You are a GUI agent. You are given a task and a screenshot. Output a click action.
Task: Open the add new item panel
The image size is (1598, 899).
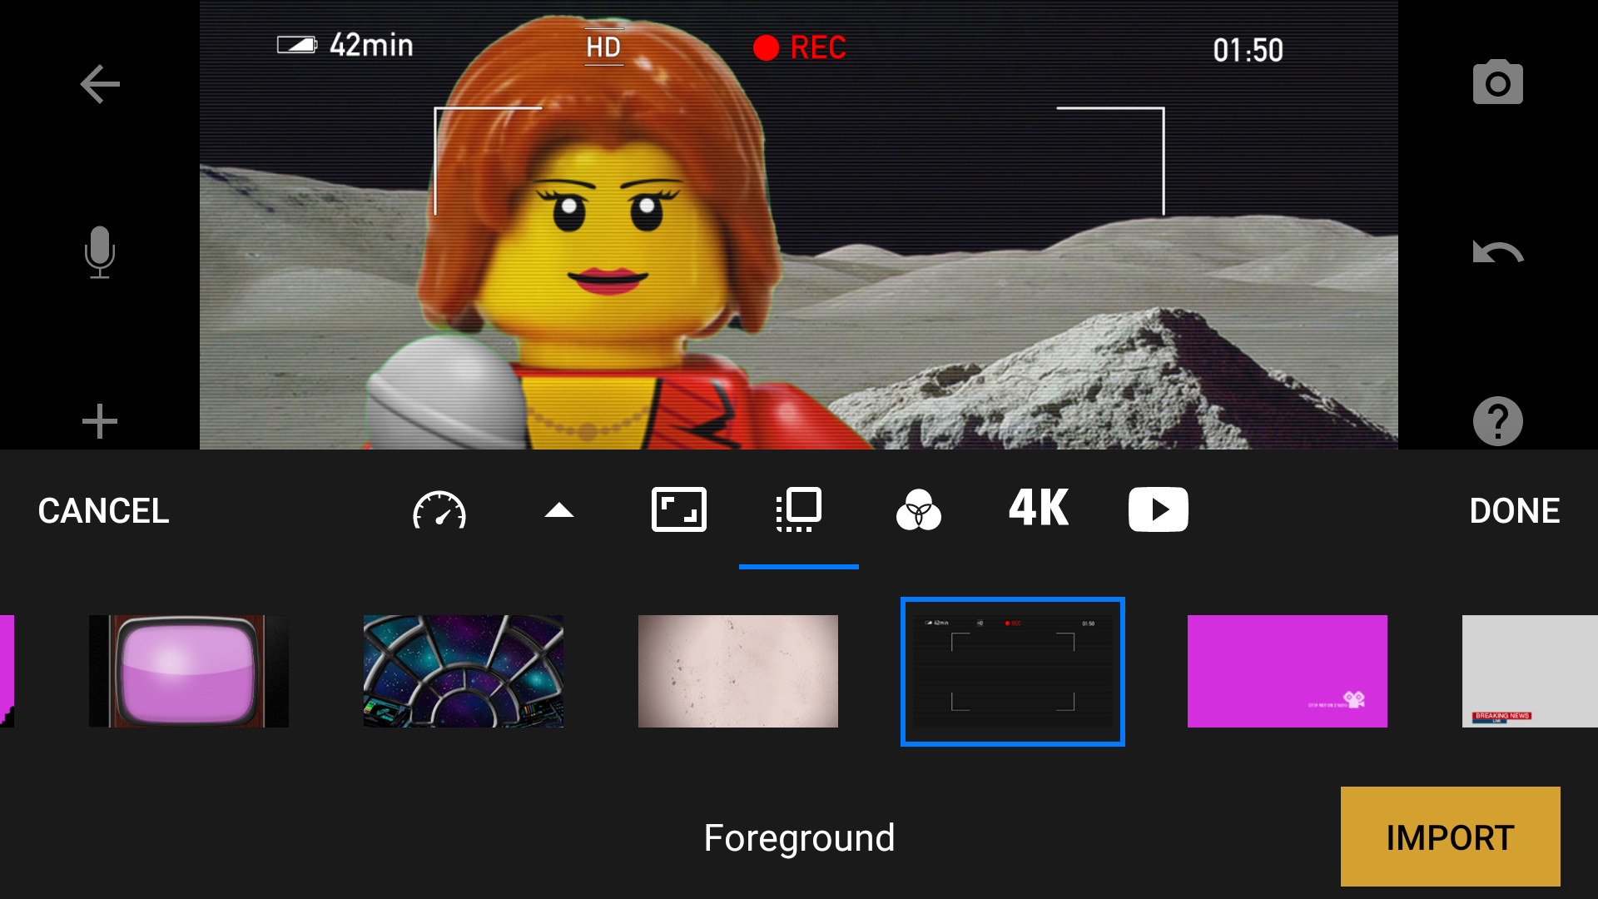click(99, 420)
